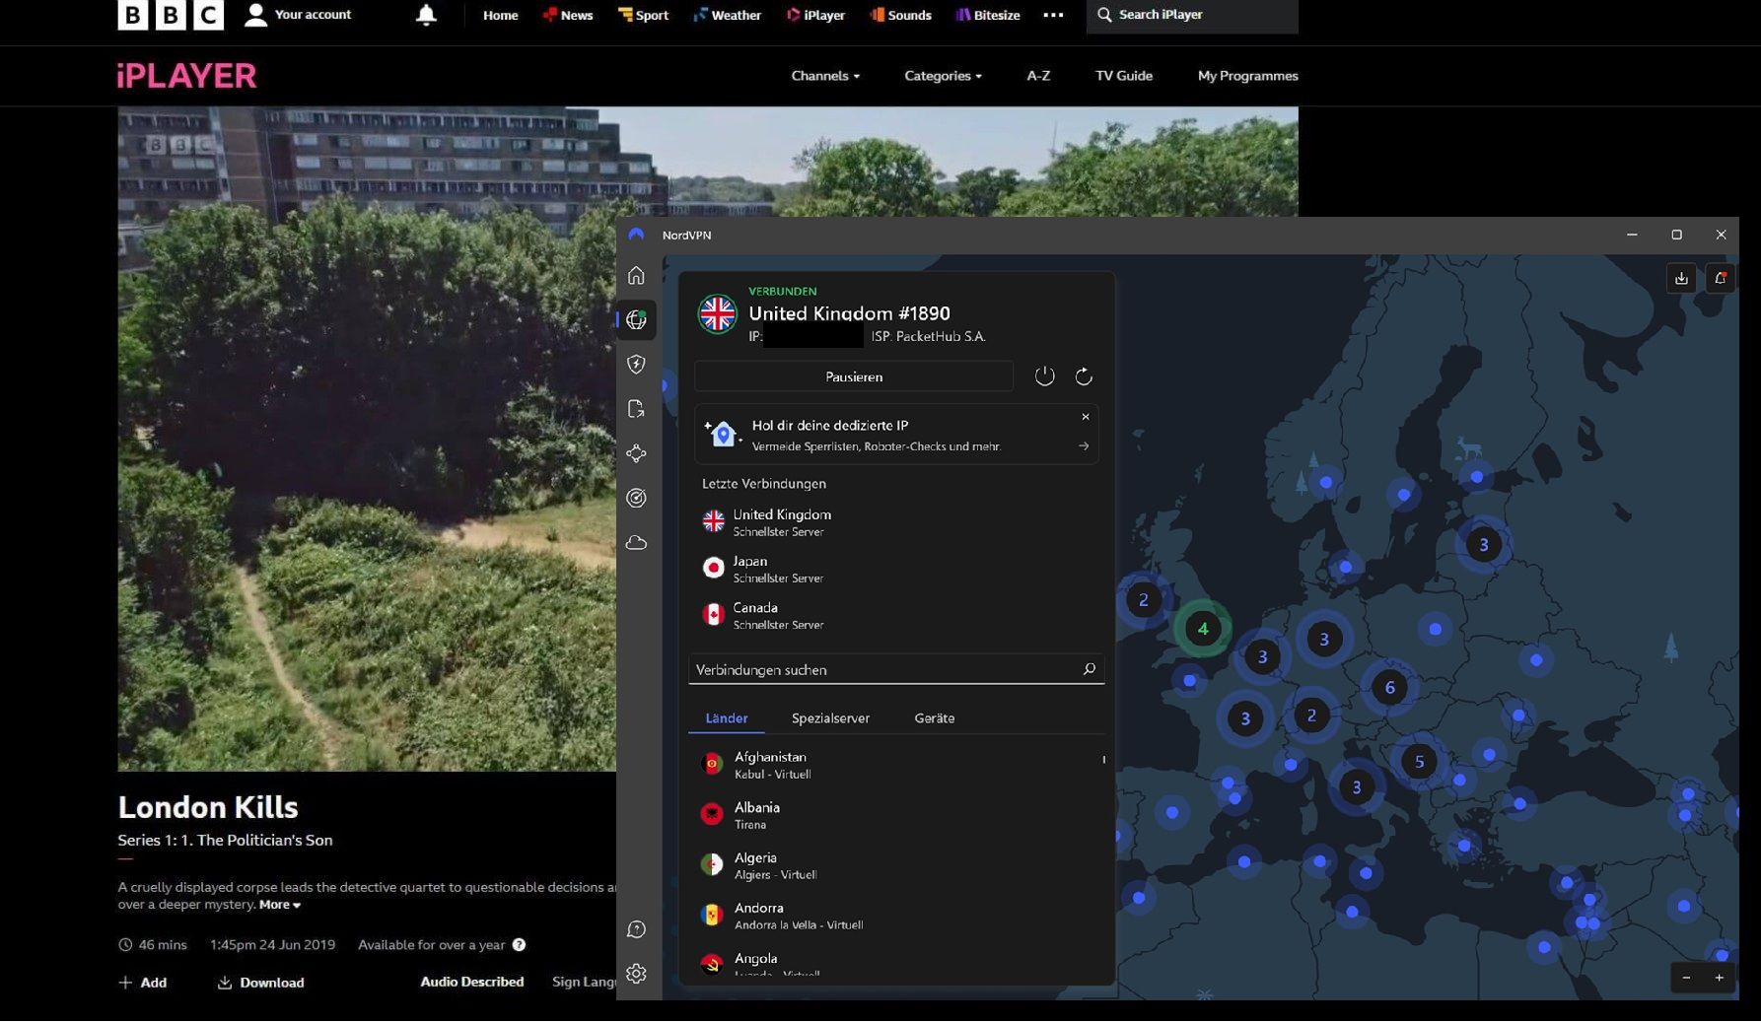Click the Pausieren button
The image size is (1761, 1022).
pos(854,376)
